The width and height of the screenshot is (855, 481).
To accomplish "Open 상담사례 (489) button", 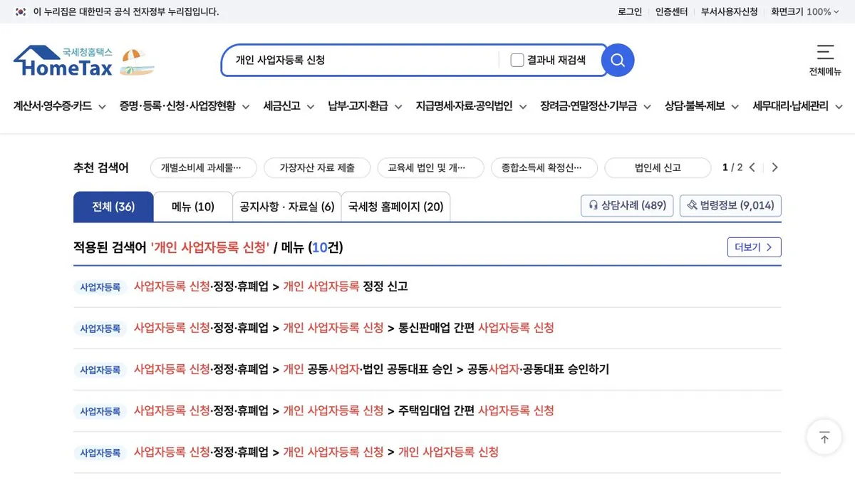I will pyautogui.click(x=627, y=205).
